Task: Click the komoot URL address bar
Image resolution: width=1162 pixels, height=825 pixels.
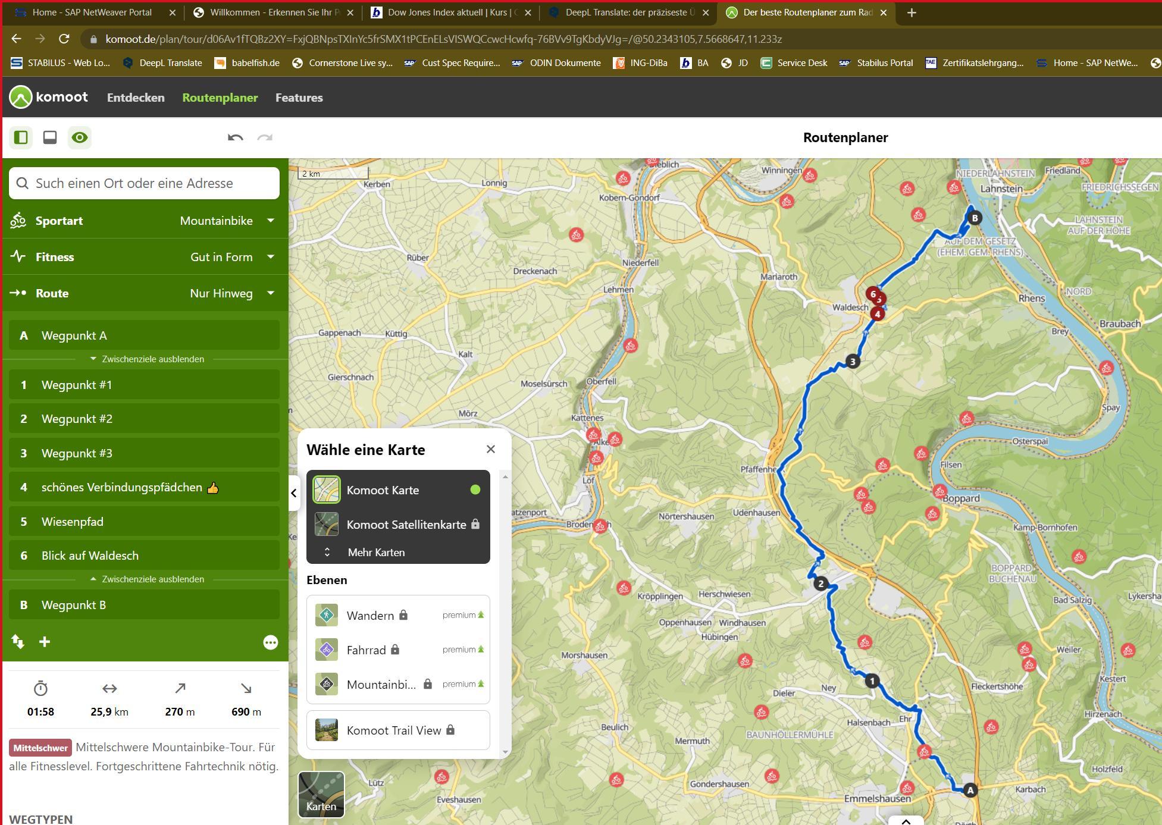Action: point(443,39)
